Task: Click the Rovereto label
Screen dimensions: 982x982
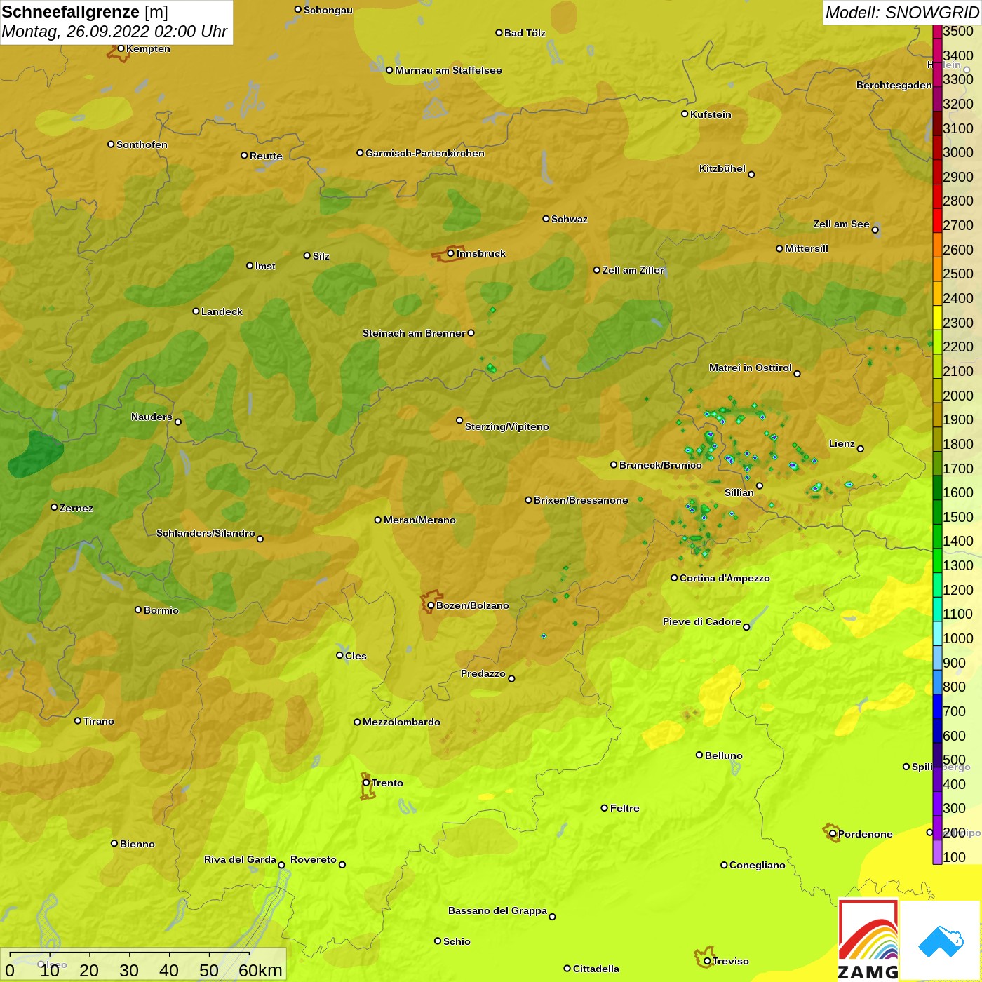Action: pos(314,859)
